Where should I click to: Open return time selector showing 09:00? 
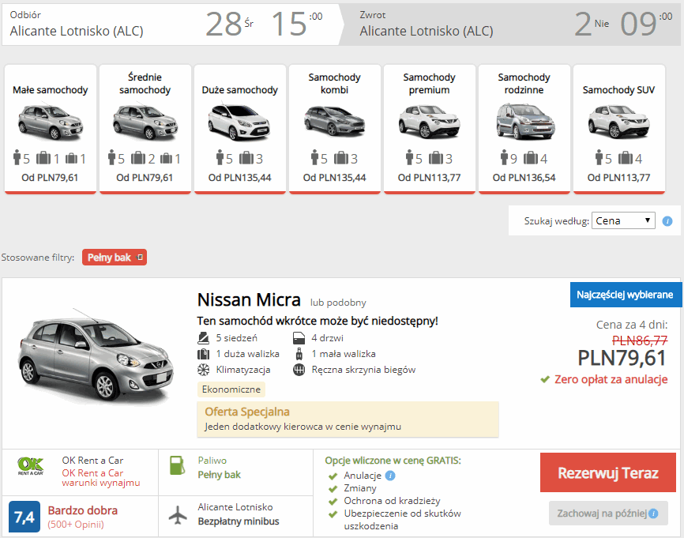[x=637, y=24]
